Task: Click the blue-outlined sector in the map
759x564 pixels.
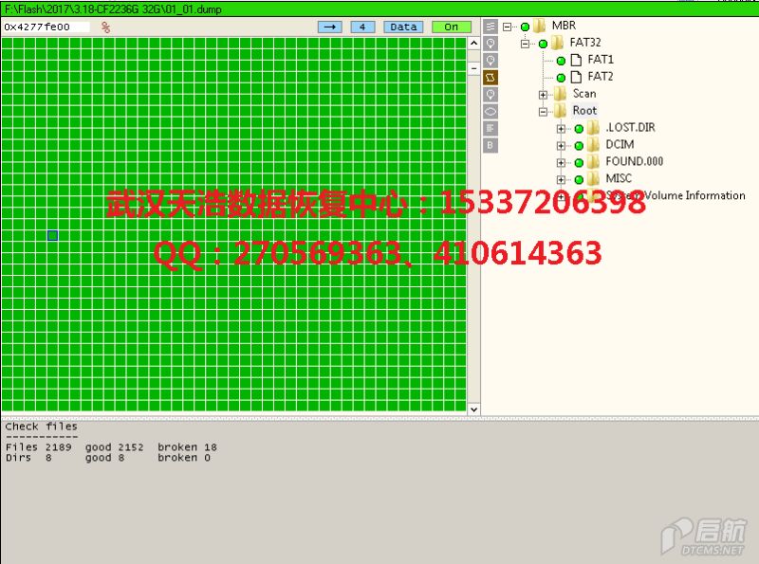Action: (52, 234)
